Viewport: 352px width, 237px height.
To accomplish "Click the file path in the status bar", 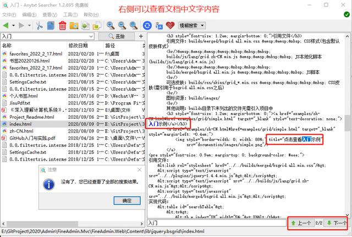I will click(103, 232).
